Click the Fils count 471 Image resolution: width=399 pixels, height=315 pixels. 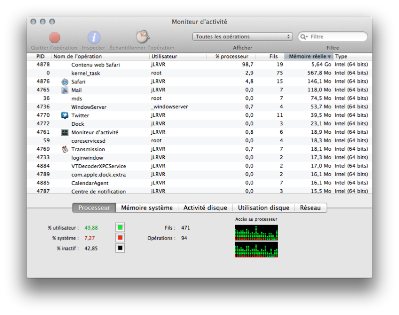pos(185,228)
